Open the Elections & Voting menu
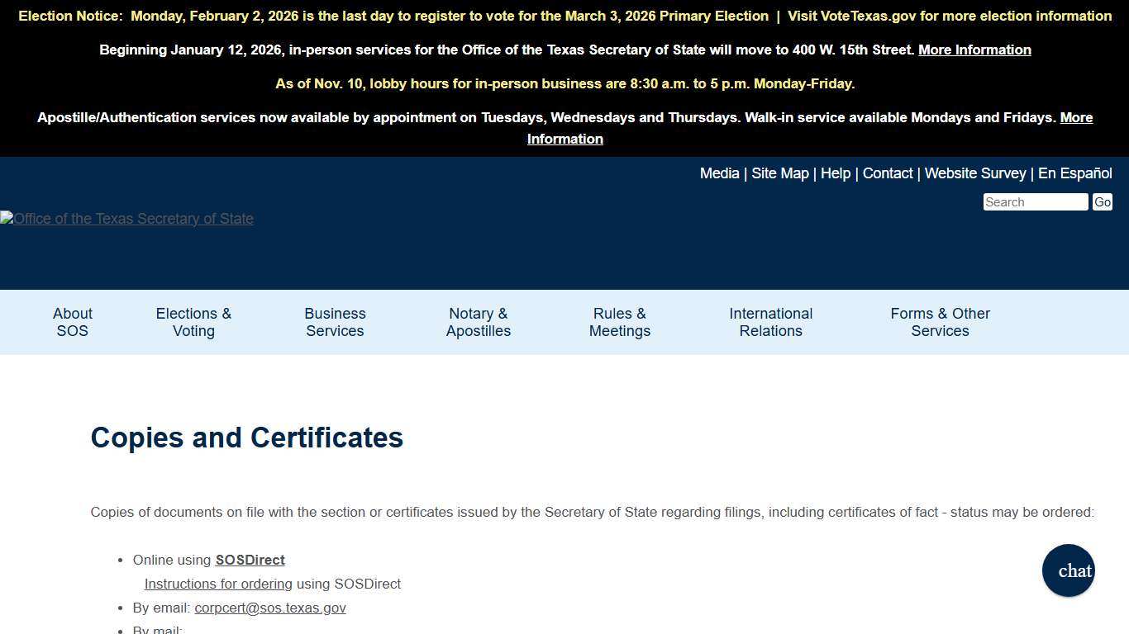Viewport: 1129px width, 634px height. point(193,322)
